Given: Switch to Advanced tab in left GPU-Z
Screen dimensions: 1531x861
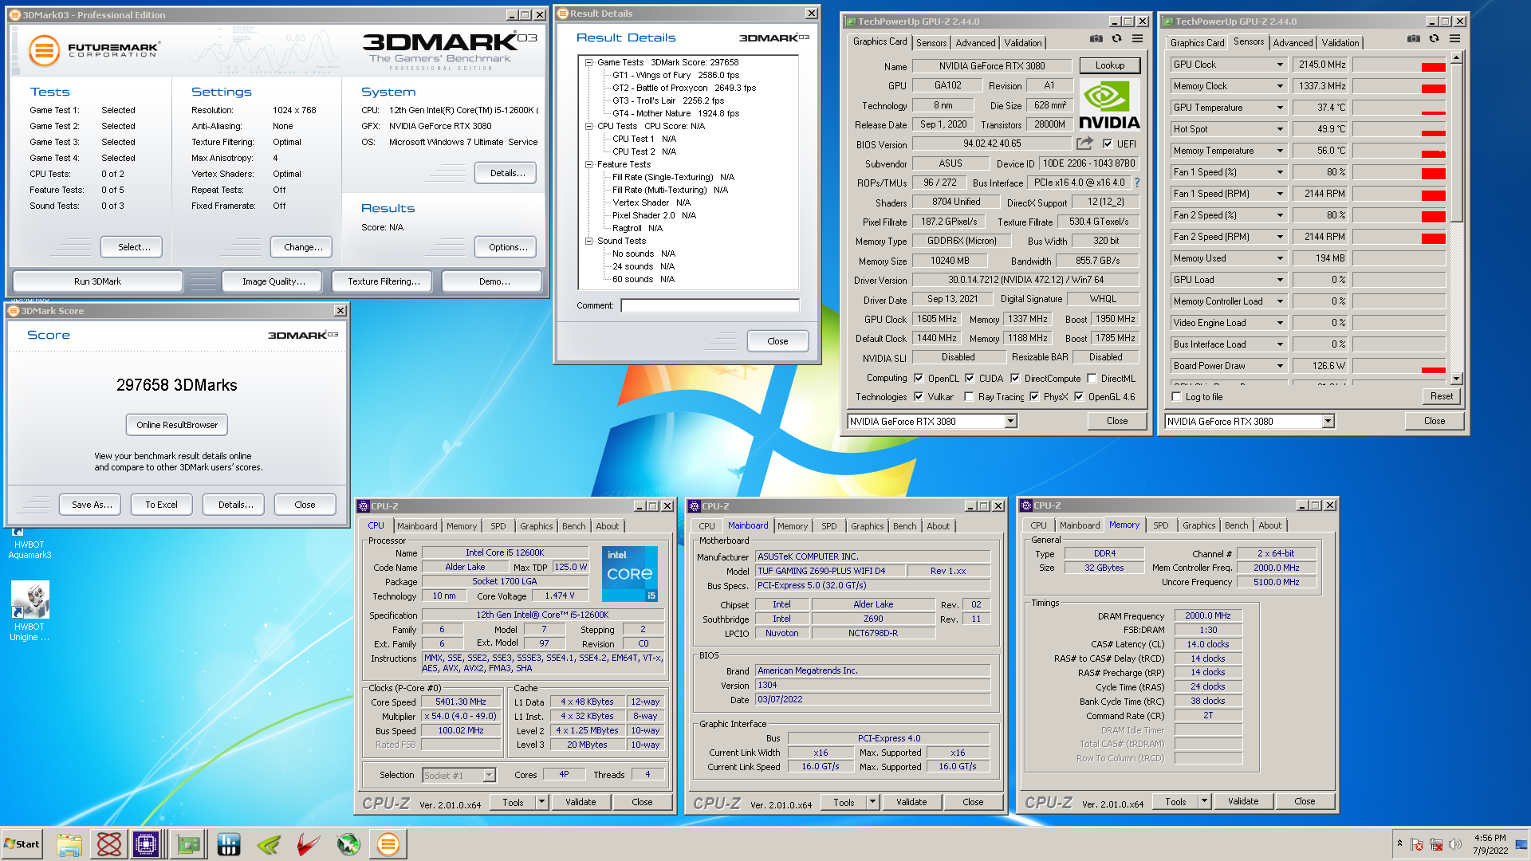Looking at the screenshot, I should [x=975, y=43].
